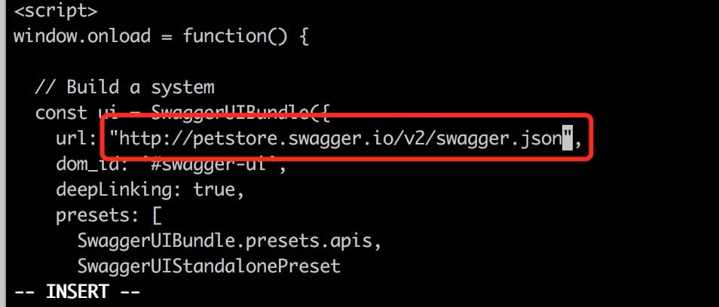Click the function() keyword
The width and height of the screenshot is (719, 307).
click(x=235, y=36)
